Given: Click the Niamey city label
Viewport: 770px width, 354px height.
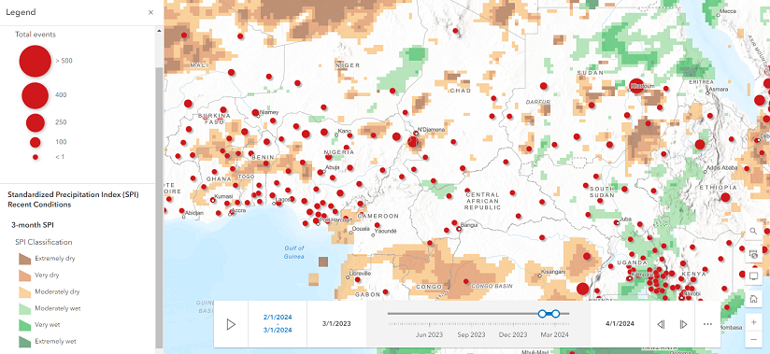Looking at the screenshot, I should [269, 112].
